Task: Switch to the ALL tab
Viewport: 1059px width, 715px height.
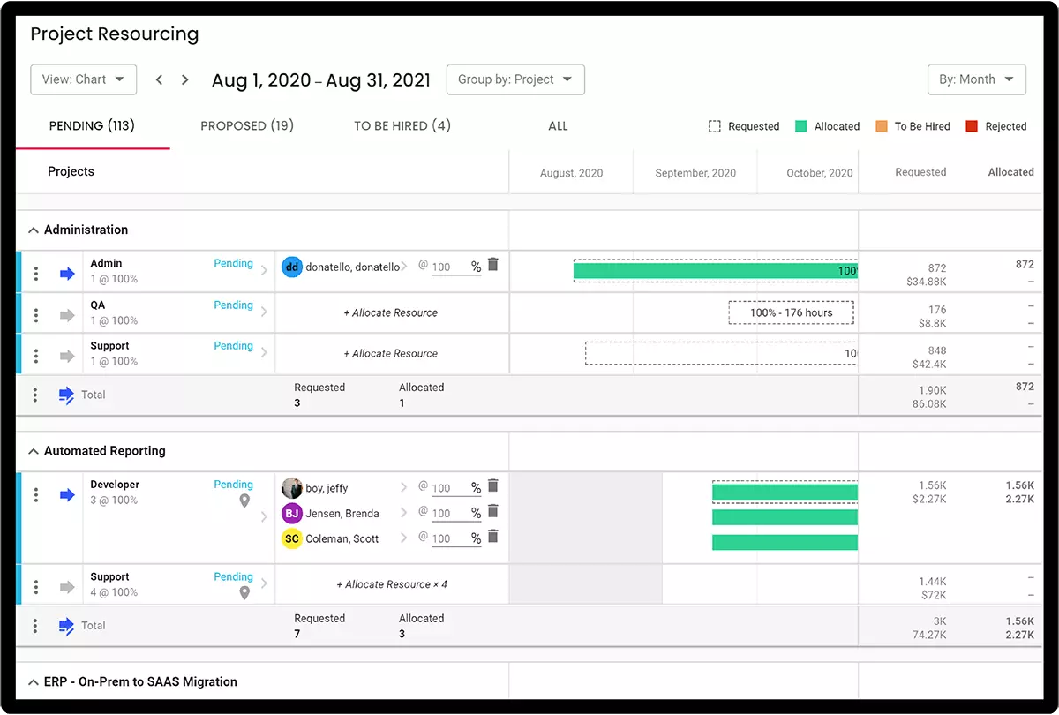Action: click(x=558, y=126)
